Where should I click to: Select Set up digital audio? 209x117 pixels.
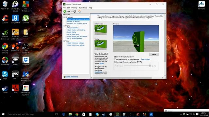pos(73,34)
